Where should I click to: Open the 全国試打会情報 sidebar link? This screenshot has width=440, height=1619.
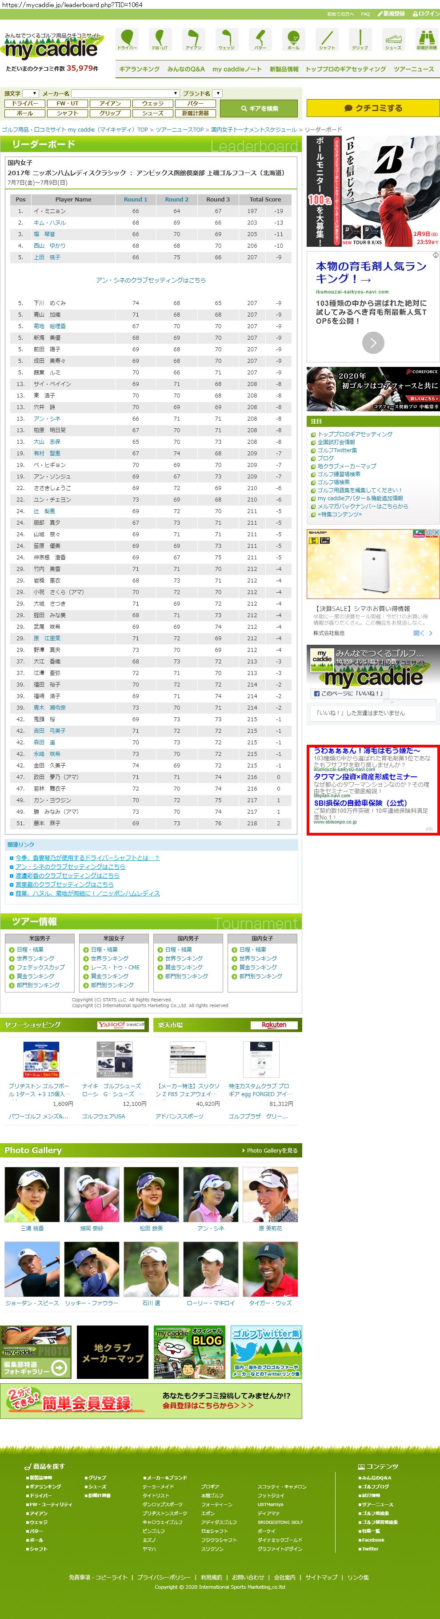336,442
